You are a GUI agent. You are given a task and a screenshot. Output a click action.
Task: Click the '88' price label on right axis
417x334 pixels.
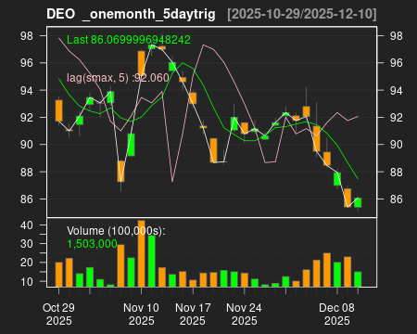397,172
